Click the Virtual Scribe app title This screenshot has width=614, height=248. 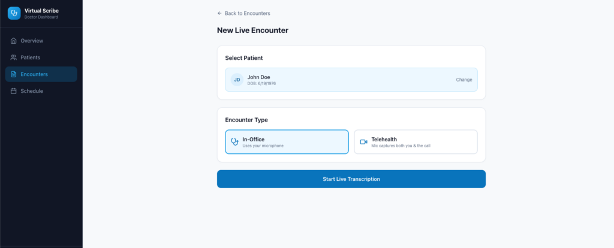coord(41,10)
